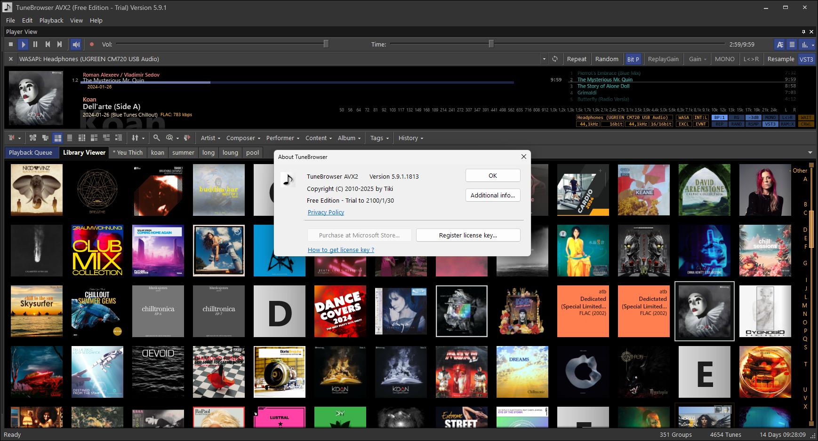Expand the History dropdown
This screenshot has height=441, width=818.
(410, 138)
